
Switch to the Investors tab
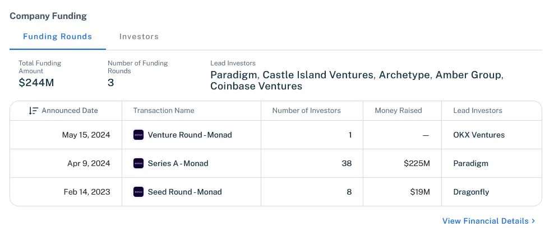(x=139, y=37)
